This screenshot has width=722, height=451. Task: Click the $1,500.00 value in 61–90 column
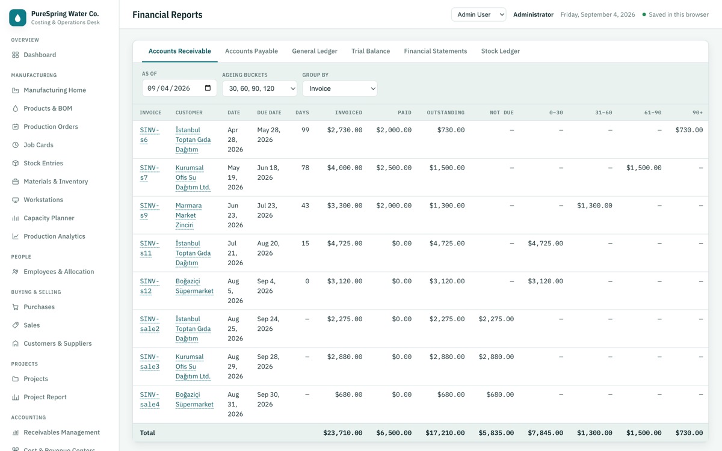tap(644, 168)
